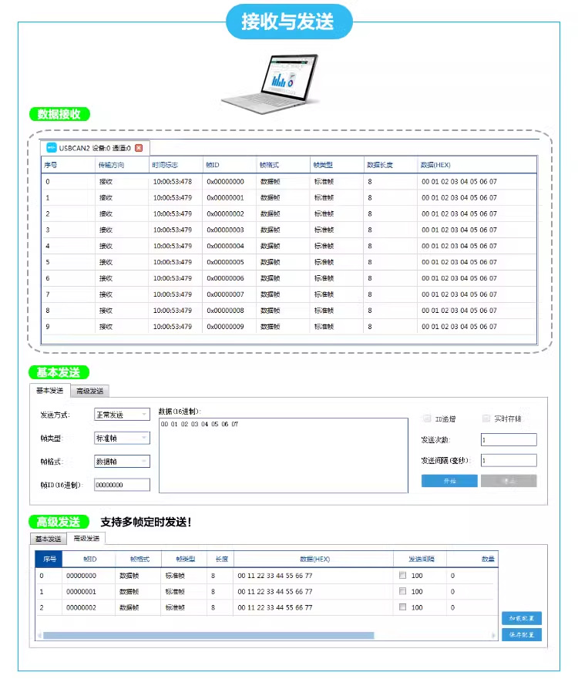Select 高级发送 tab above the 发送方式 form
The image size is (578, 689).
[89, 391]
